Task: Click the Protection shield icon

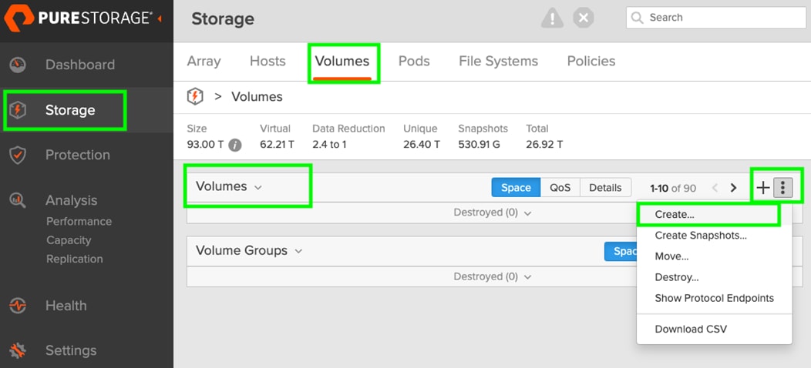Action: pyautogui.click(x=17, y=155)
